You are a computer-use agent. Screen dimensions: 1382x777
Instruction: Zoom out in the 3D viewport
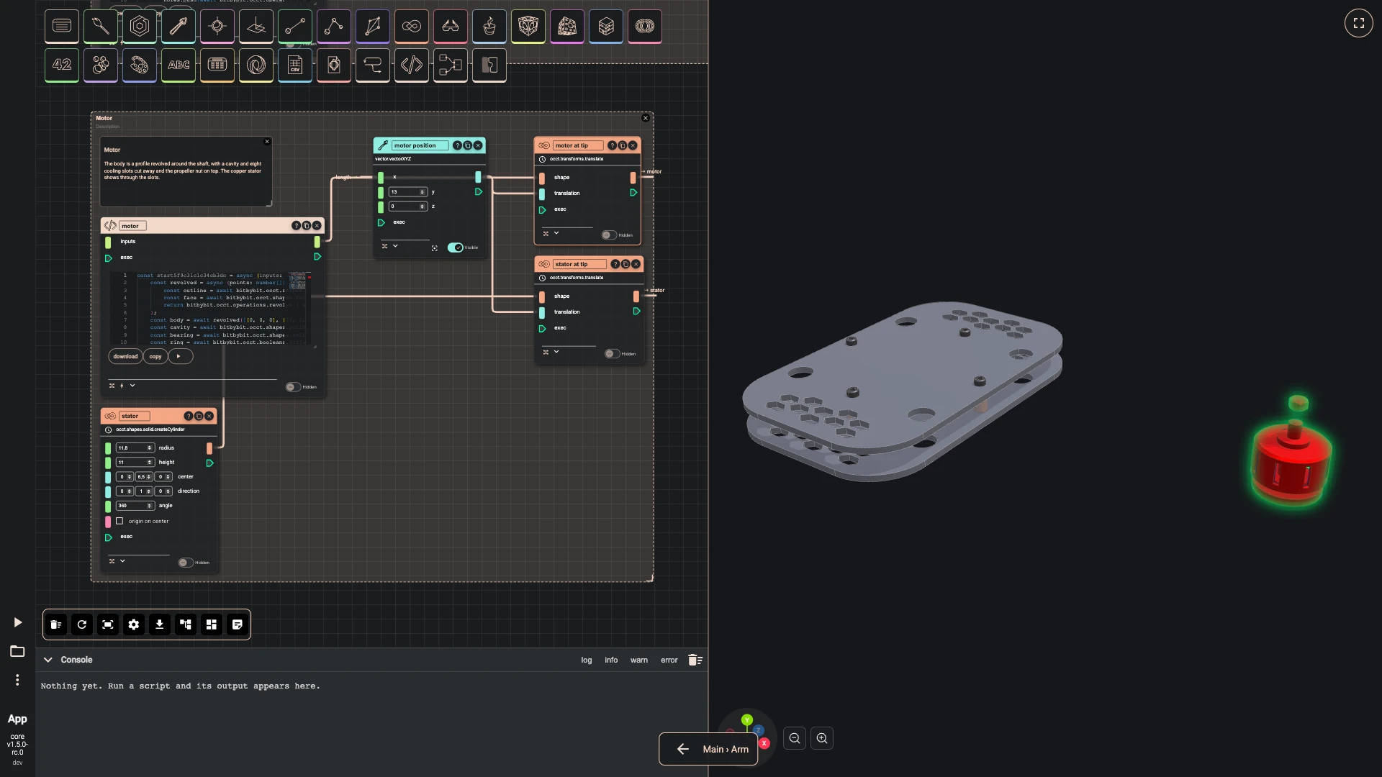pyautogui.click(x=795, y=738)
